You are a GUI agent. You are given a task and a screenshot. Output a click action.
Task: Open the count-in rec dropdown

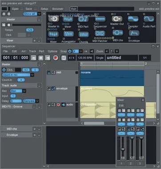coord(32,75)
